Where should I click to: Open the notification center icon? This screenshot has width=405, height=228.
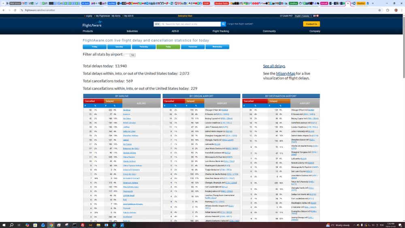[x=401, y=225]
